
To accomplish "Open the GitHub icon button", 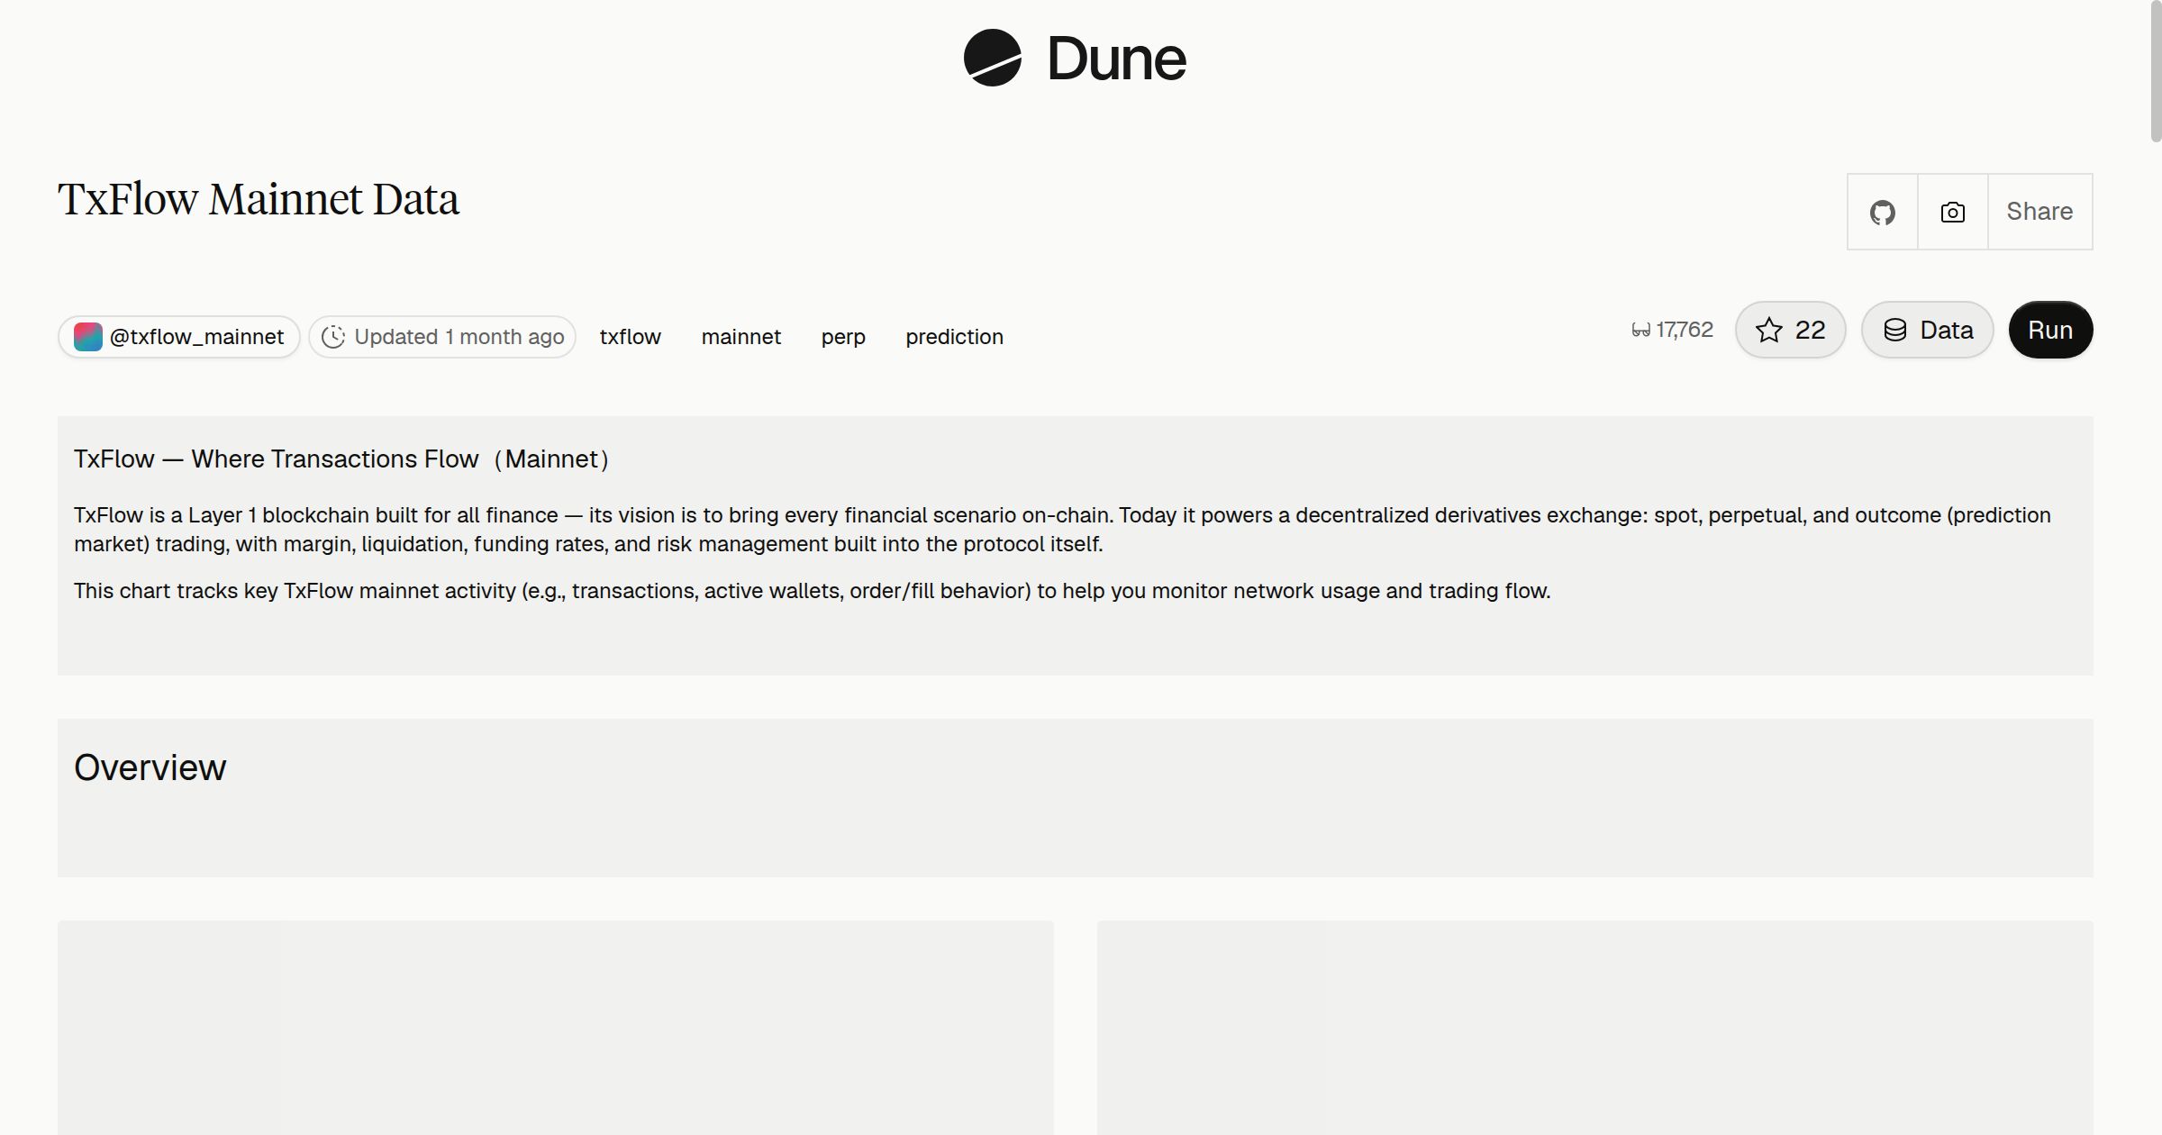I will click(x=1883, y=212).
